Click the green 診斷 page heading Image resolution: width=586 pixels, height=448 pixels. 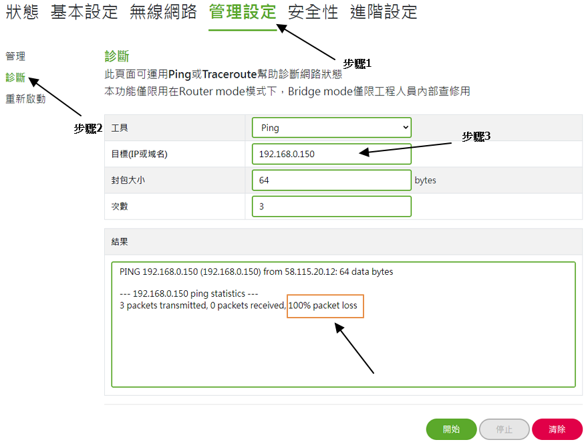point(117,56)
